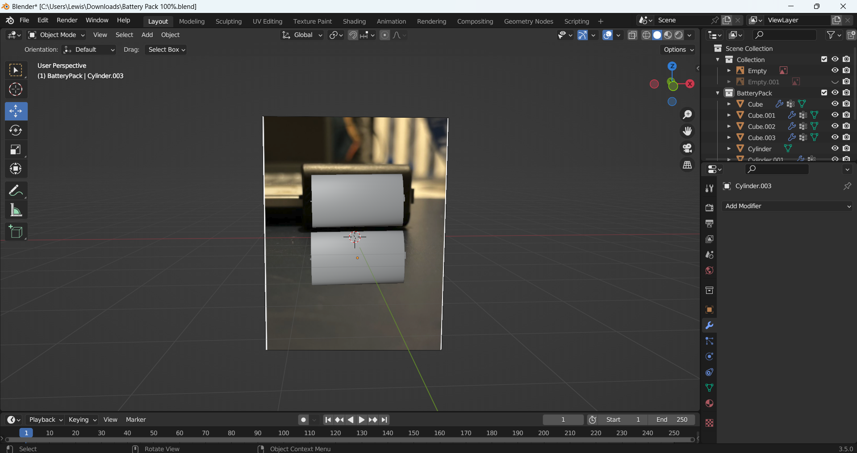The image size is (857, 453).
Task: Choose the Add Cube tool
Action: pyautogui.click(x=16, y=232)
